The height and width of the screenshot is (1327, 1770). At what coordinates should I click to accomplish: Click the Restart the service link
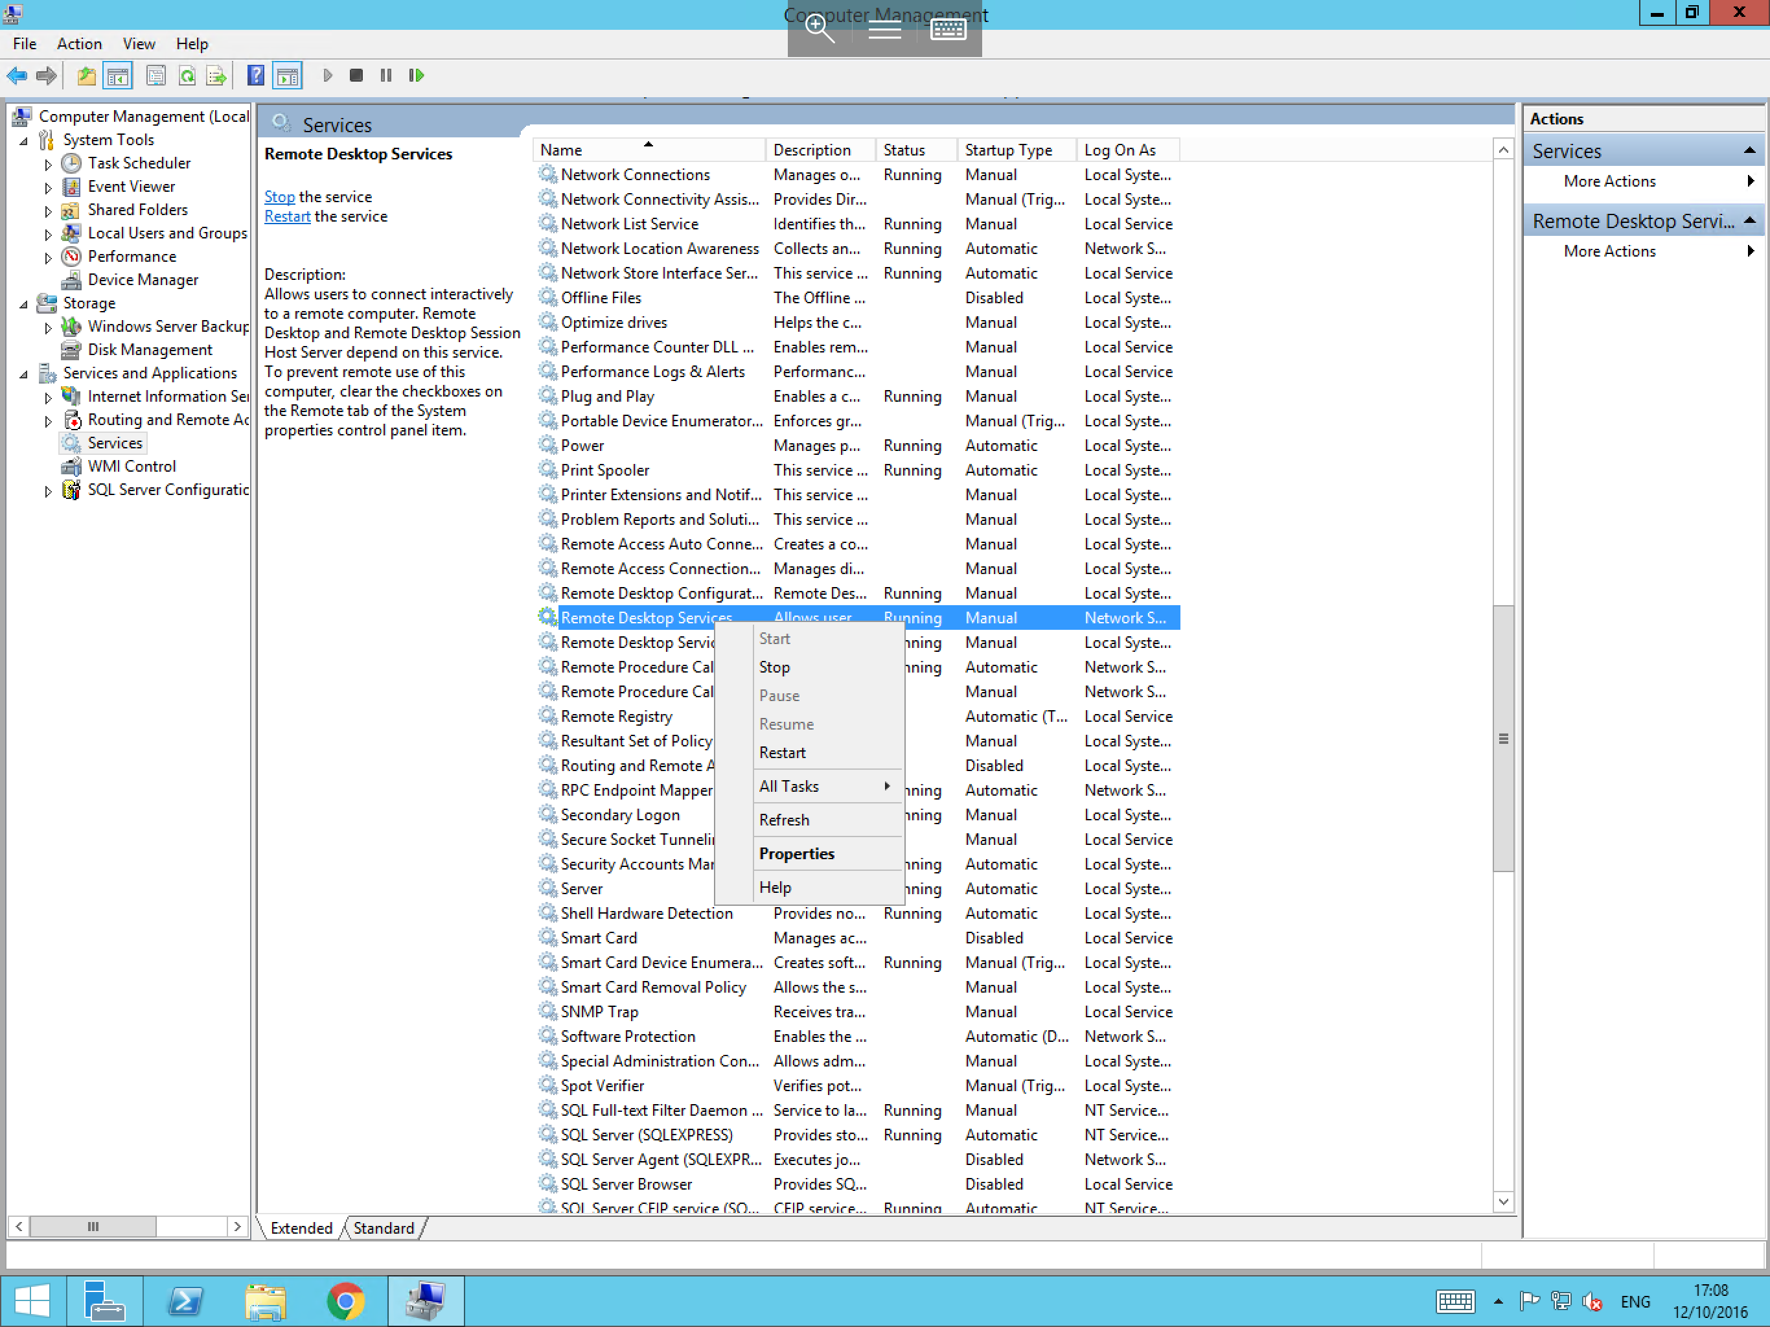[x=287, y=216]
